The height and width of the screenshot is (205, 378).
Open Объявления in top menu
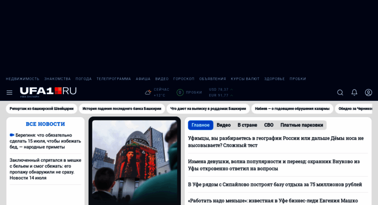tap(213, 79)
